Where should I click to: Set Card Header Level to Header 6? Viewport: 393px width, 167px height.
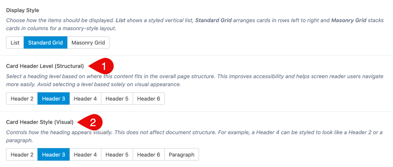(149, 99)
